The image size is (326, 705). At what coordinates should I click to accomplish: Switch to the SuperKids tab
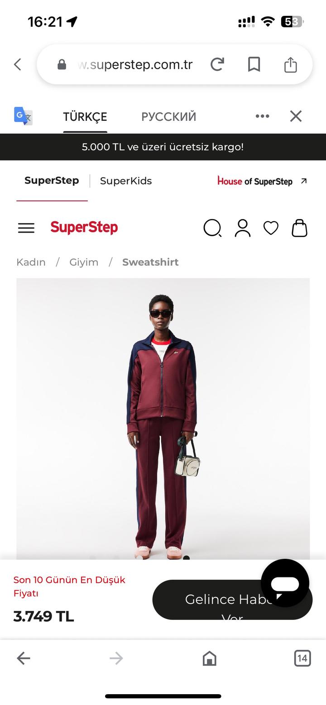[x=126, y=181]
